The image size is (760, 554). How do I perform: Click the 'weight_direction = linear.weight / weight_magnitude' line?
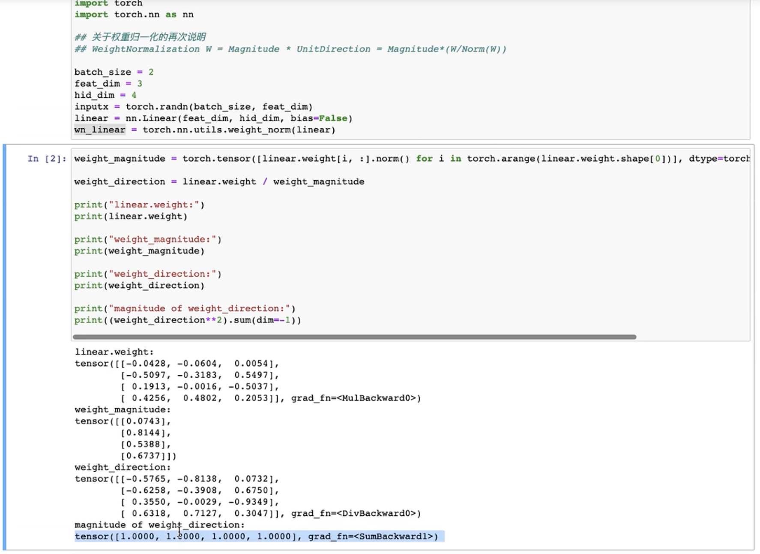(219, 182)
